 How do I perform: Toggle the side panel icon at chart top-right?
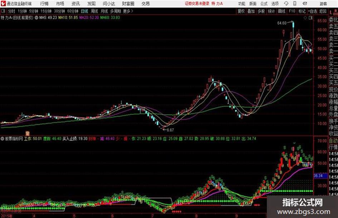tap(310, 18)
